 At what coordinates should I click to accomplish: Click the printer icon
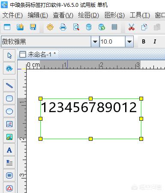[63, 27]
